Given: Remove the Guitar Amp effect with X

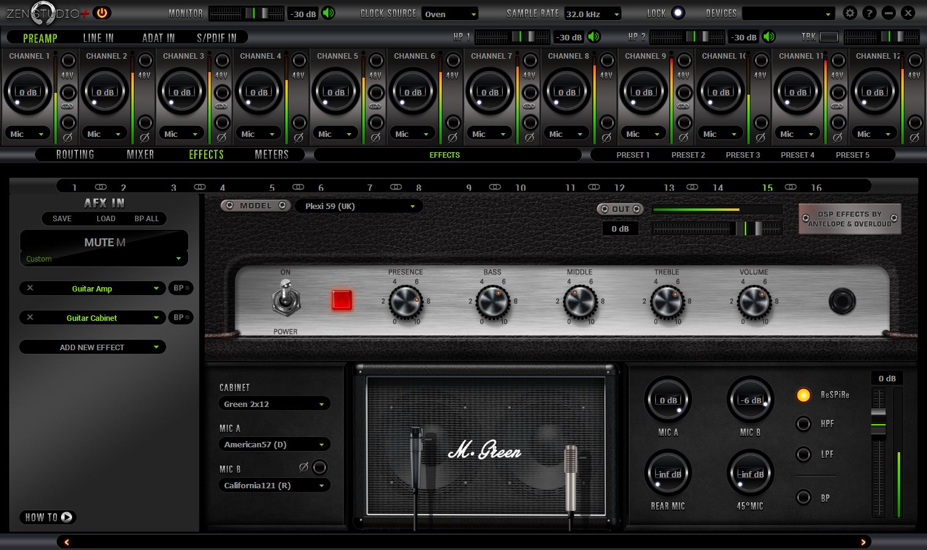Looking at the screenshot, I should (x=30, y=288).
